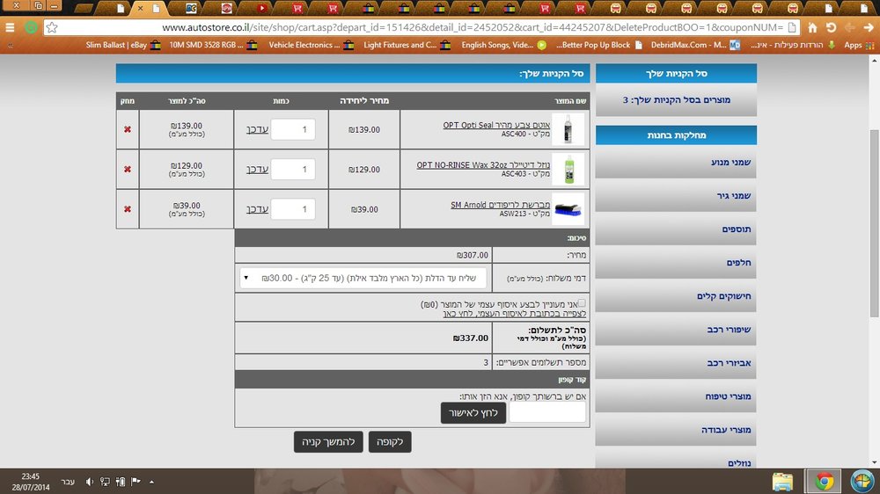This screenshot has width=880, height=494.
Task: Click the address bar URL
Action: [x=472, y=27]
